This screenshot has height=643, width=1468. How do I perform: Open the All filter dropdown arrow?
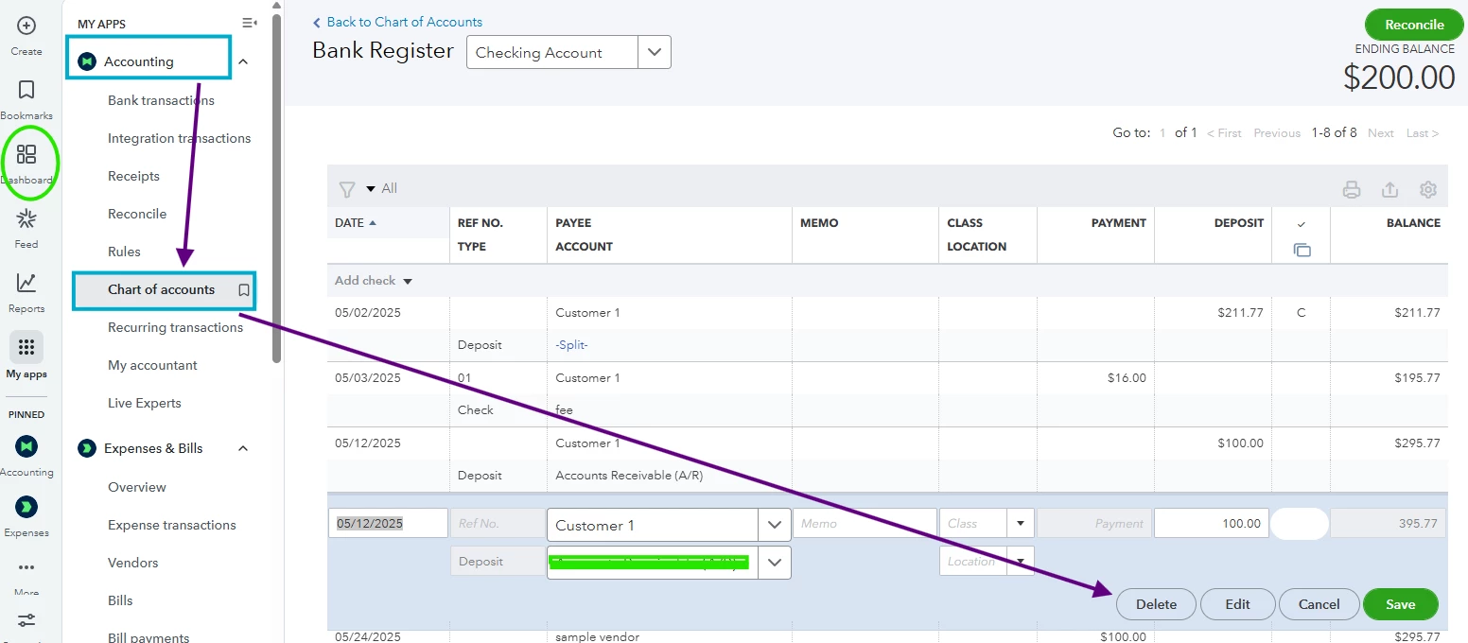(x=371, y=189)
